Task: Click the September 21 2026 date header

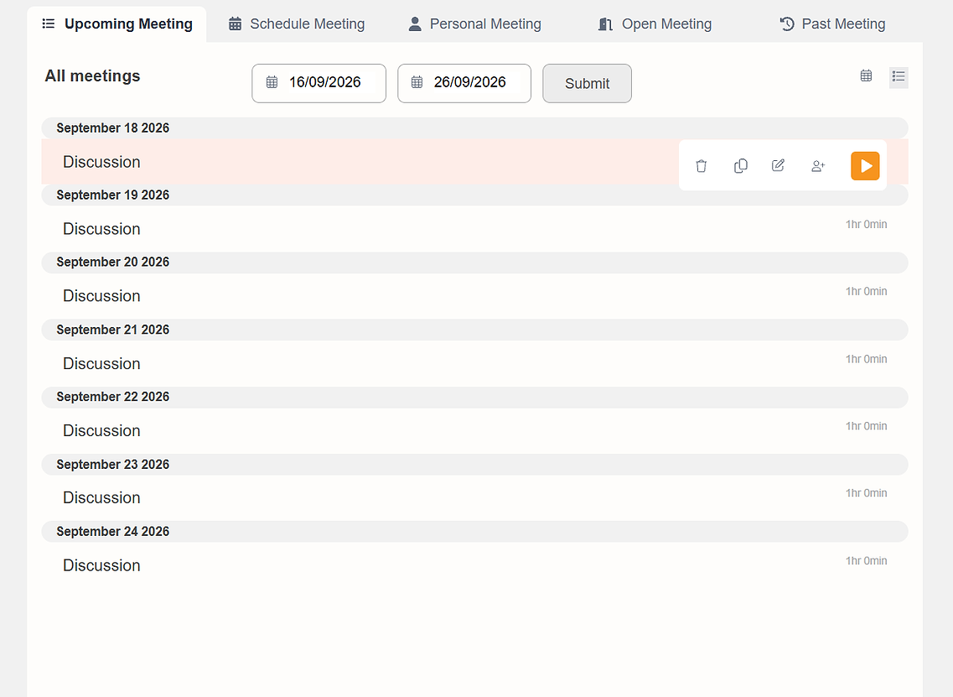Action: [x=474, y=330]
